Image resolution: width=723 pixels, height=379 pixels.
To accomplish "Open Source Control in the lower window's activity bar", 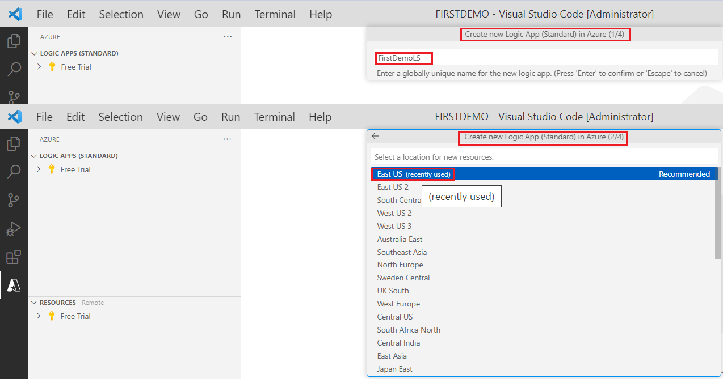I will [x=14, y=200].
